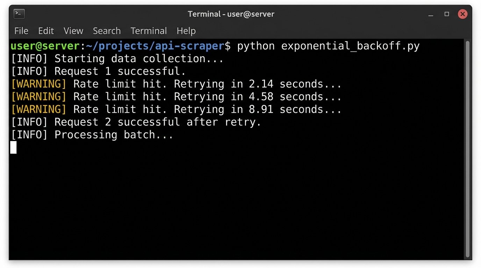Open the Help menu
Viewport: 481px width, 268px height.
[x=186, y=31]
